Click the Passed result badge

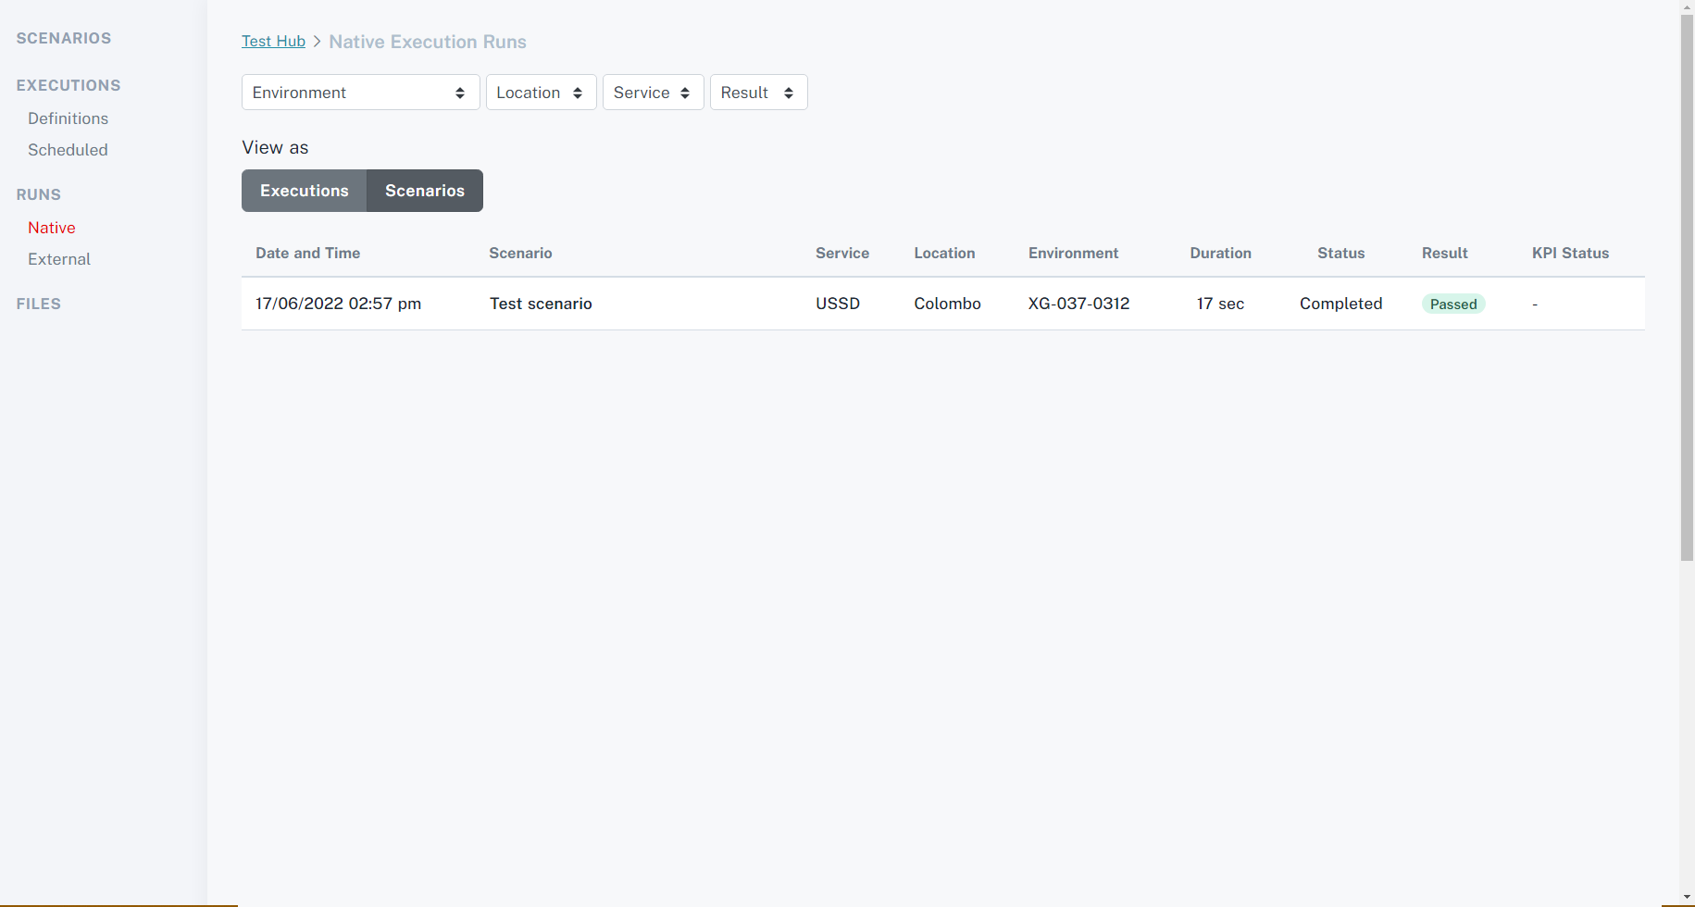(x=1452, y=304)
